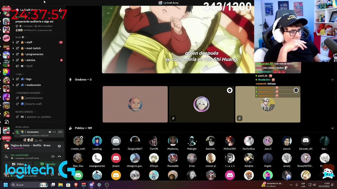Open MrScarSNV's audience avatar
Screen dimensions: 337x189
click(x=230, y=141)
